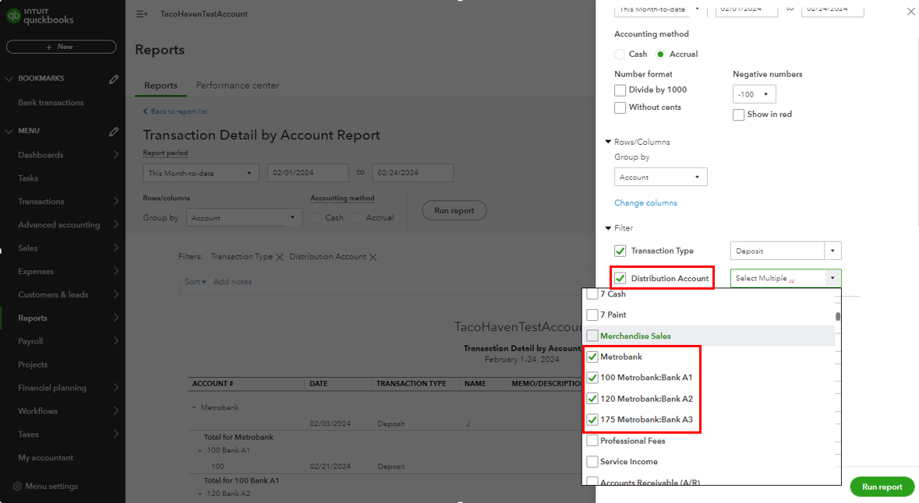Screen dimensions: 919x503
Task: Edit menu with the pencil icon
Action: (x=114, y=132)
